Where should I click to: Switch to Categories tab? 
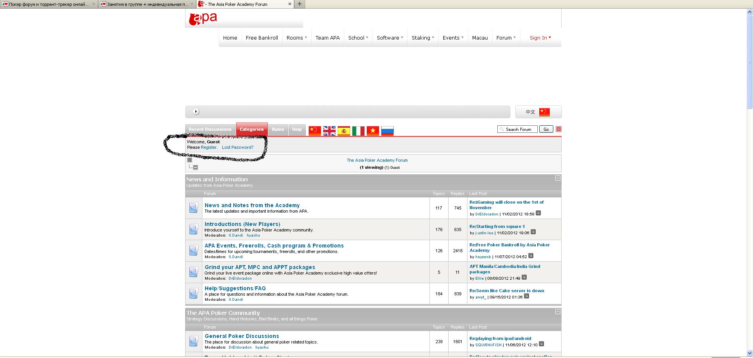coord(252,129)
